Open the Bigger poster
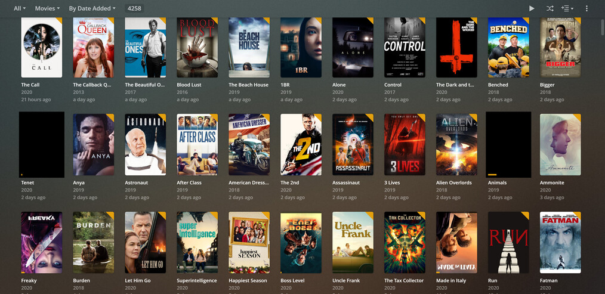605x294 pixels. 560,48
